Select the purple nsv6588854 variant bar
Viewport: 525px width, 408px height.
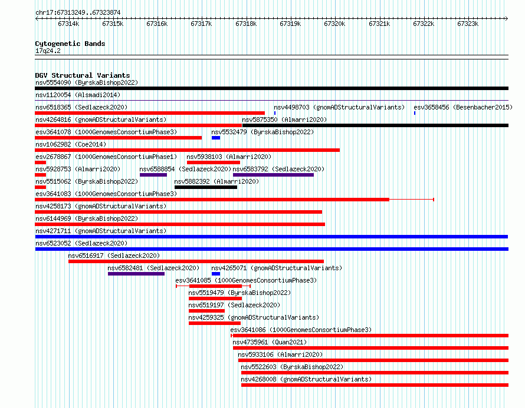point(153,175)
